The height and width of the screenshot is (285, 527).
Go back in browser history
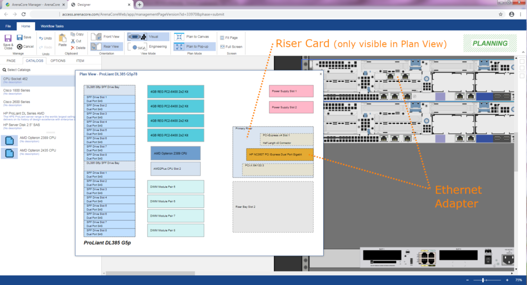6,14
